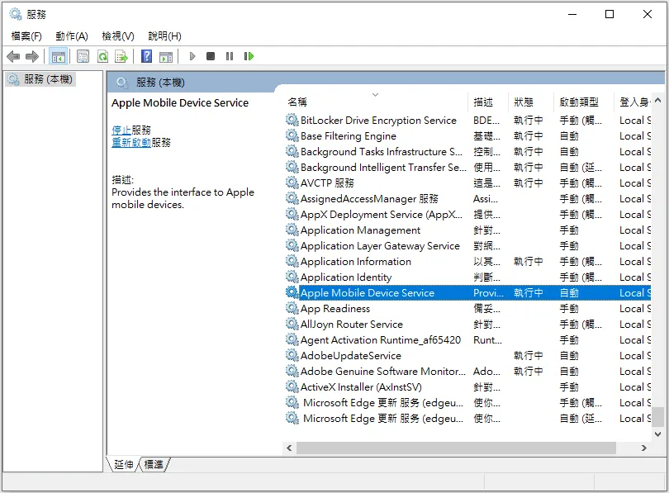This screenshot has width=669, height=493.
Task: Sort by the 登入身分 column header
Action: pyautogui.click(x=633, y=102)
